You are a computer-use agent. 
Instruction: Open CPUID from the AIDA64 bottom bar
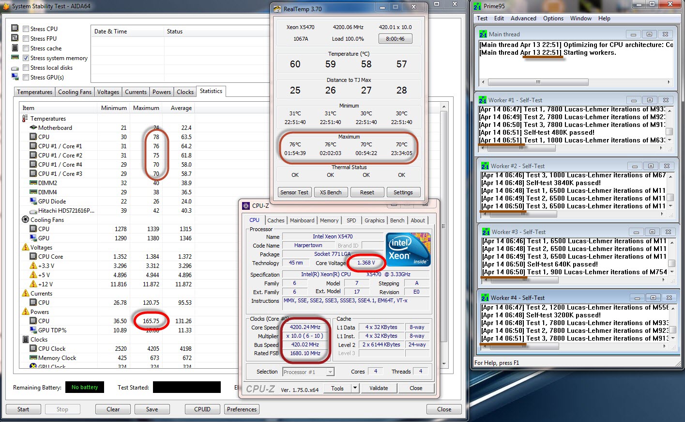202,409
